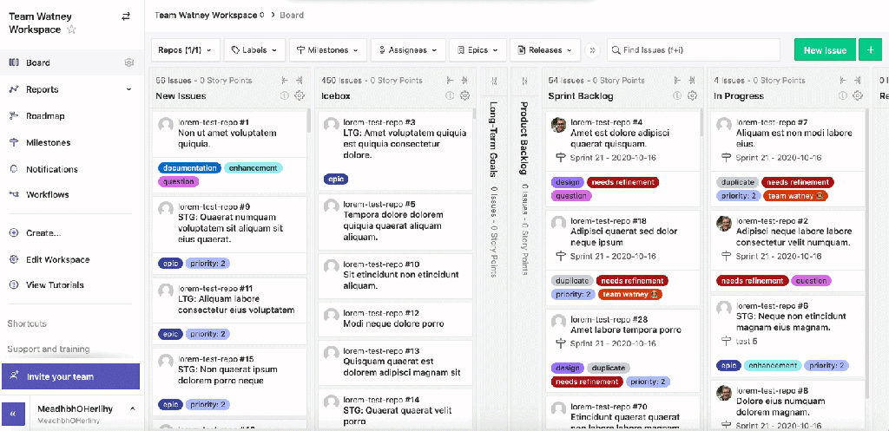Viewport: 889px width, 431px height.
Task: Click assignee avatar on issue #4
Action: click(x=558, y=125)
